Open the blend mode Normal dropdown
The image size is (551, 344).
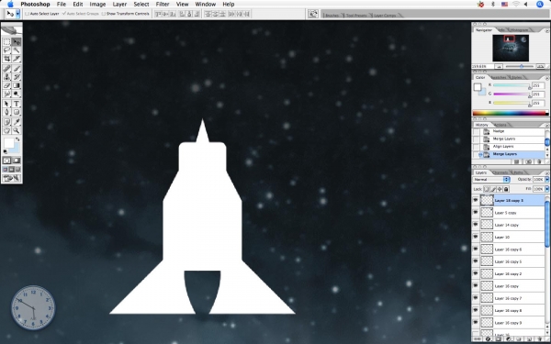coord(491,180)
